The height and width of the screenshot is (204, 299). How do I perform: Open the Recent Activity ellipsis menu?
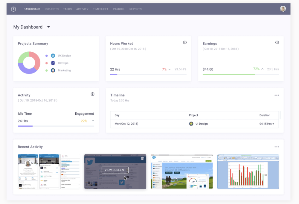[277, 147]
